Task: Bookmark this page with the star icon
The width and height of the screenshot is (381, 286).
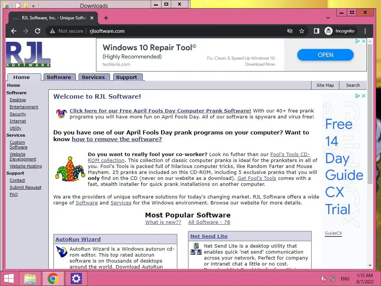Action: (301, 31)
